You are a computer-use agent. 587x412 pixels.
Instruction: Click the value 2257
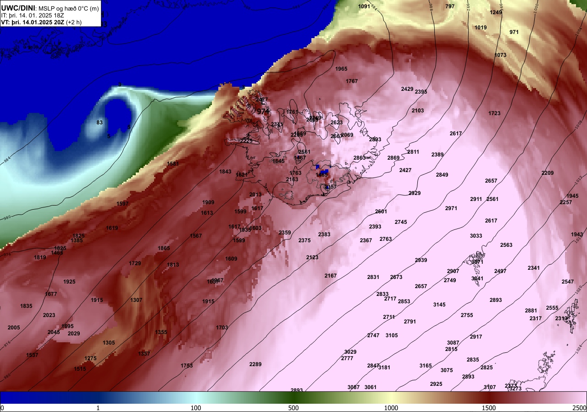tap(566, 202)
